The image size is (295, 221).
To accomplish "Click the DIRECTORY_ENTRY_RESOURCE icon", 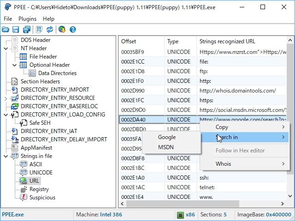I will point(15,98).
